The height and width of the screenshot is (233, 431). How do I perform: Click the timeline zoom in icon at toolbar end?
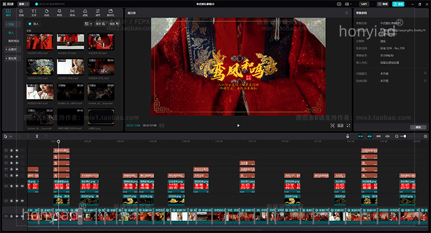tap(425, 136)
